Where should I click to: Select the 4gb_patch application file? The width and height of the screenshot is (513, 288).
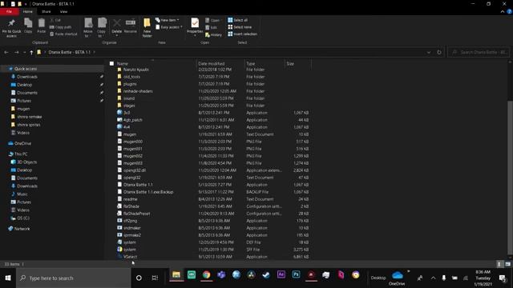pyautogui.click(x=132, y=120)
